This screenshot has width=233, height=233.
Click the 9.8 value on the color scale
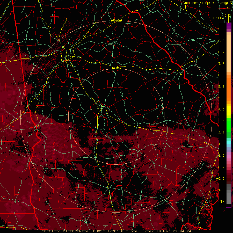pyautogui.click(x=221, y=29)
